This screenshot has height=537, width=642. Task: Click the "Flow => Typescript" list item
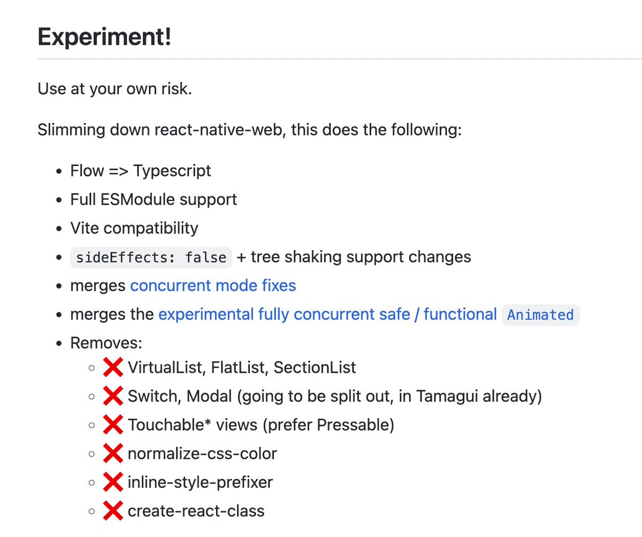(x=141, y=171)
